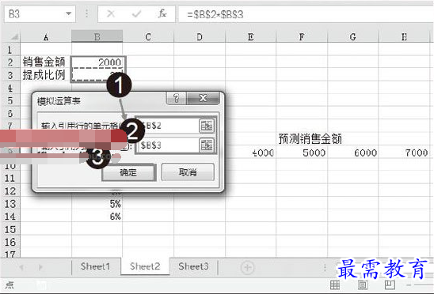Select column G header
The image size is (434, 294).
352,36
